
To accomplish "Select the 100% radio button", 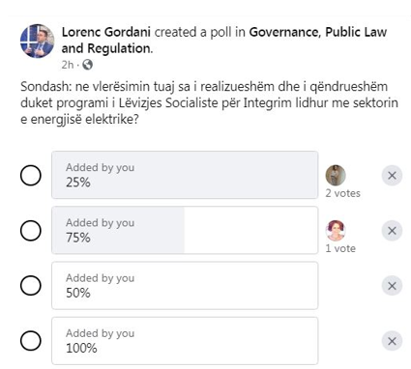I will [31, 341].
